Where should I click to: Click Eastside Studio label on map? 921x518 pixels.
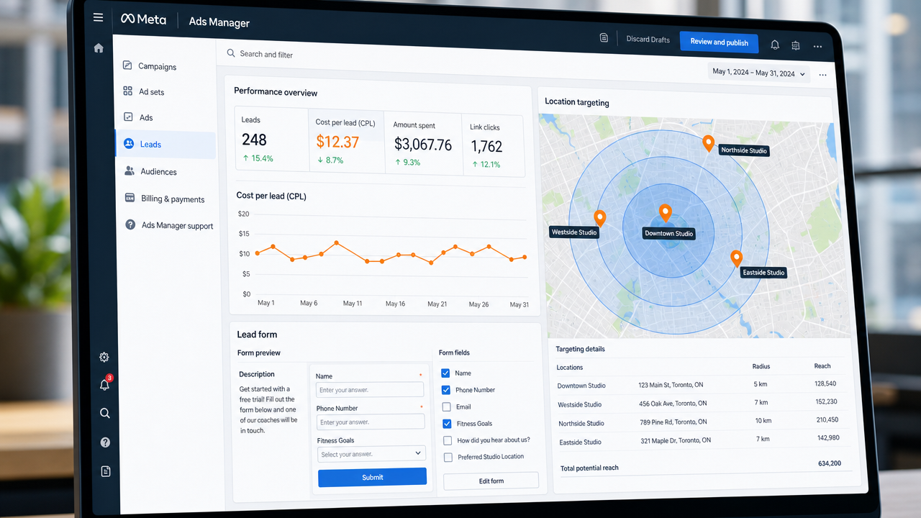tap(763, 273)
